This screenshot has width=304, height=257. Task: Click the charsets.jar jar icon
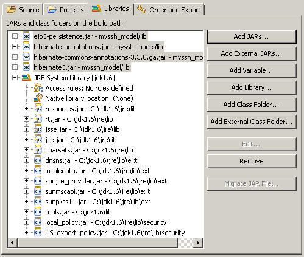click(x=38, y=150)
